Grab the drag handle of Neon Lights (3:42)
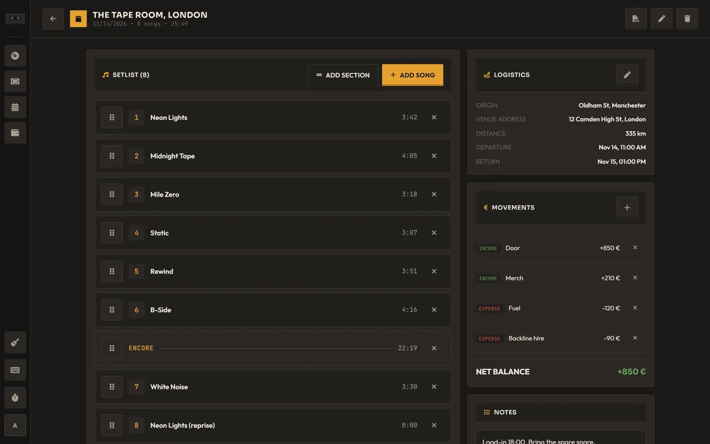The width and height of the screenshot is (710, 444). (112, 117)
